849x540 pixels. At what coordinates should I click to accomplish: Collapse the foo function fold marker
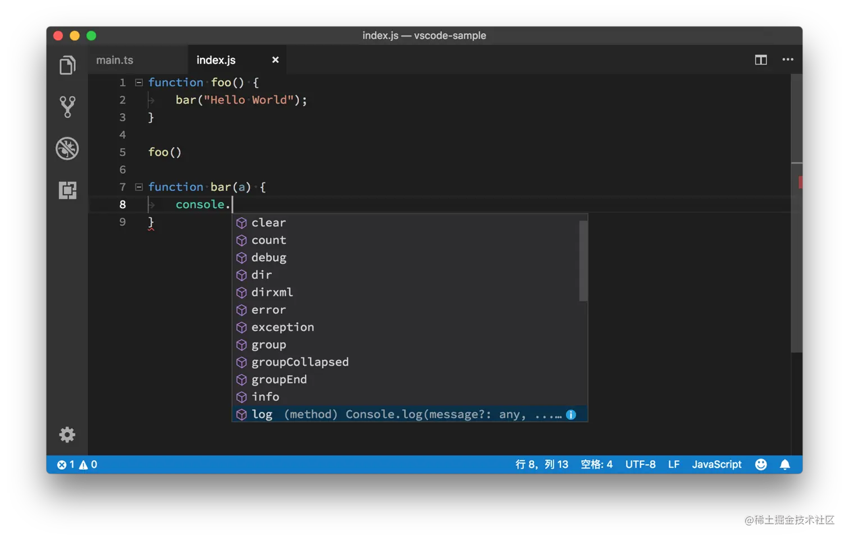point(139,83)
